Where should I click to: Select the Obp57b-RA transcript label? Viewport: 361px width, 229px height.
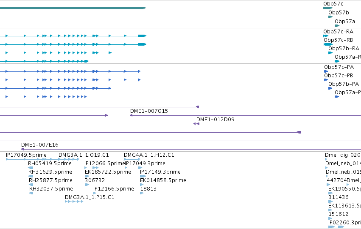coord(344,49)
